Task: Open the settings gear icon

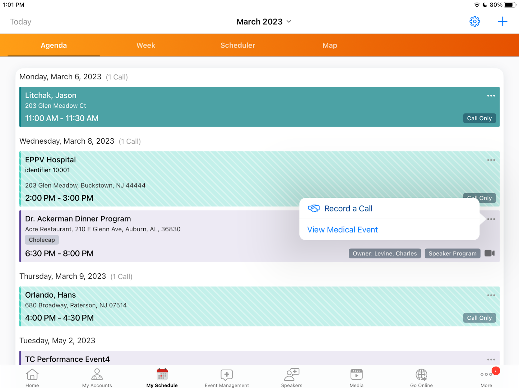Action: 475,22
